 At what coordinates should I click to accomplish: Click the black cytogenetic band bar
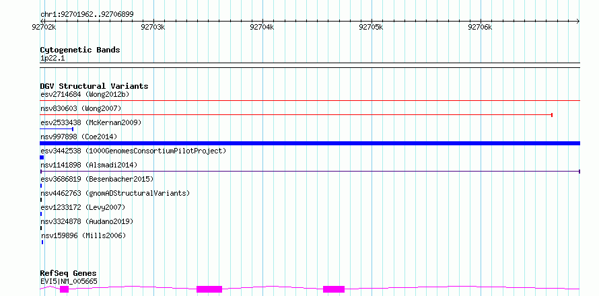(310, 65)
